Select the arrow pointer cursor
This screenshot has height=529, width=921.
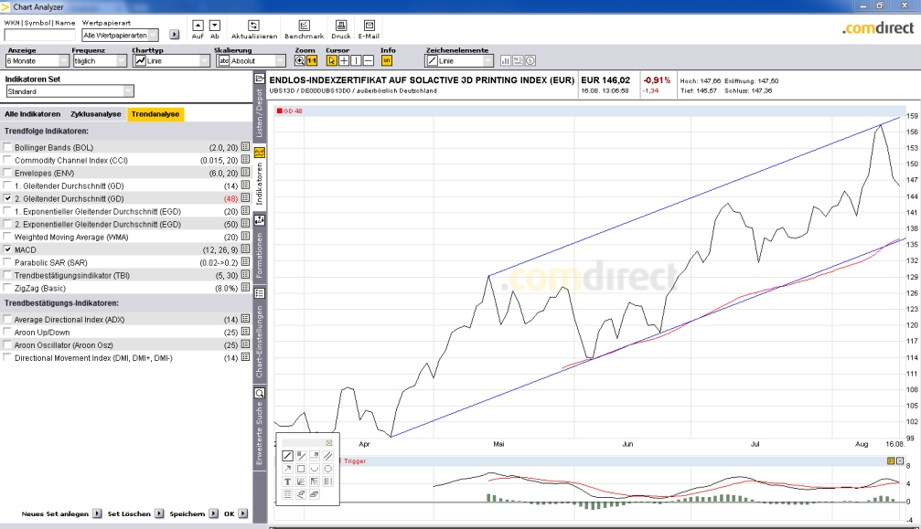pos(332,60)
